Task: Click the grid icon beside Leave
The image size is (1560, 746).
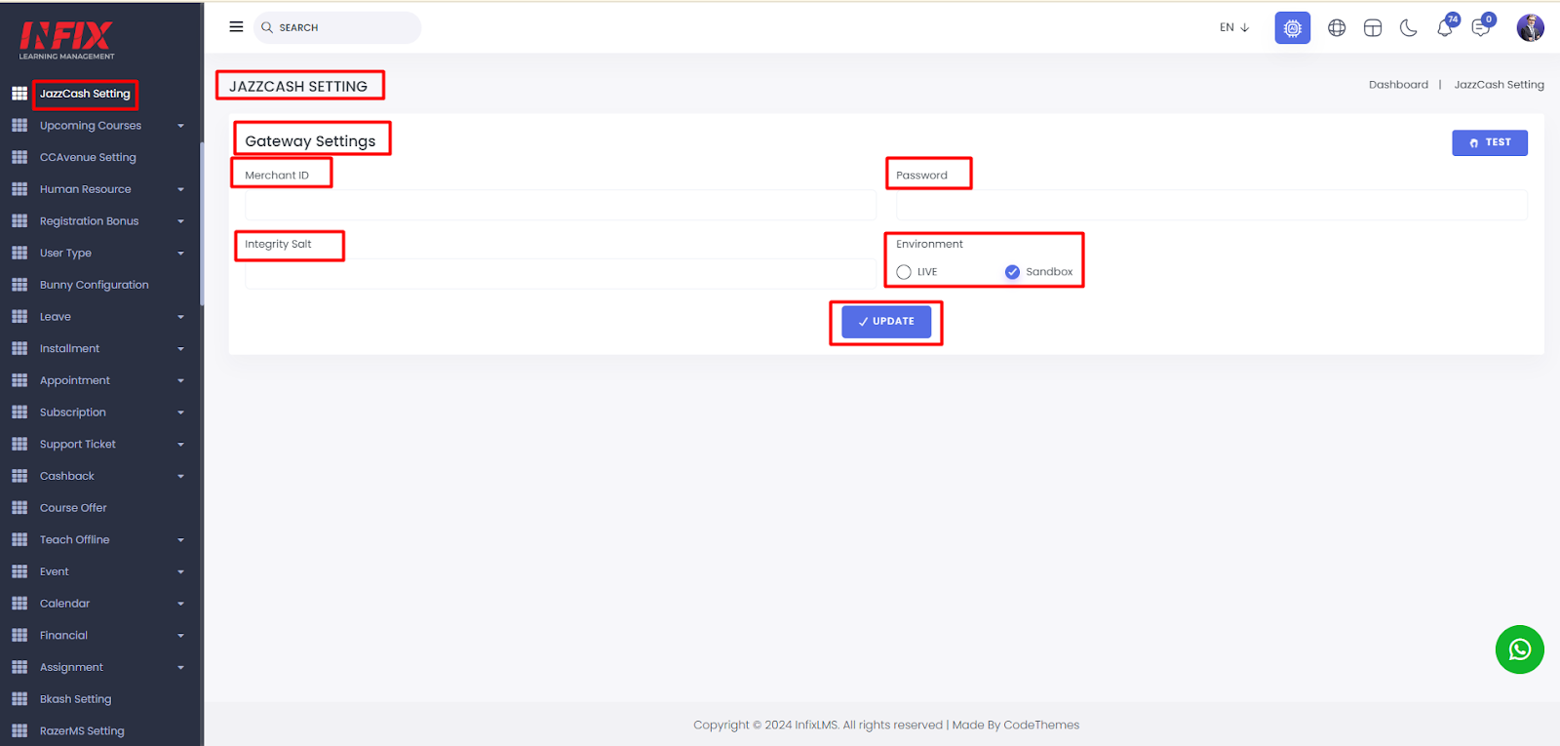Action: click(19, 317)
